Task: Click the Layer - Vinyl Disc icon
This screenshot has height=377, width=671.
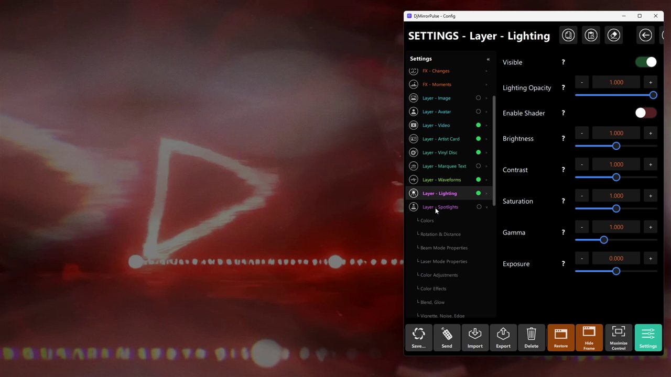Action: click(414, 152)
